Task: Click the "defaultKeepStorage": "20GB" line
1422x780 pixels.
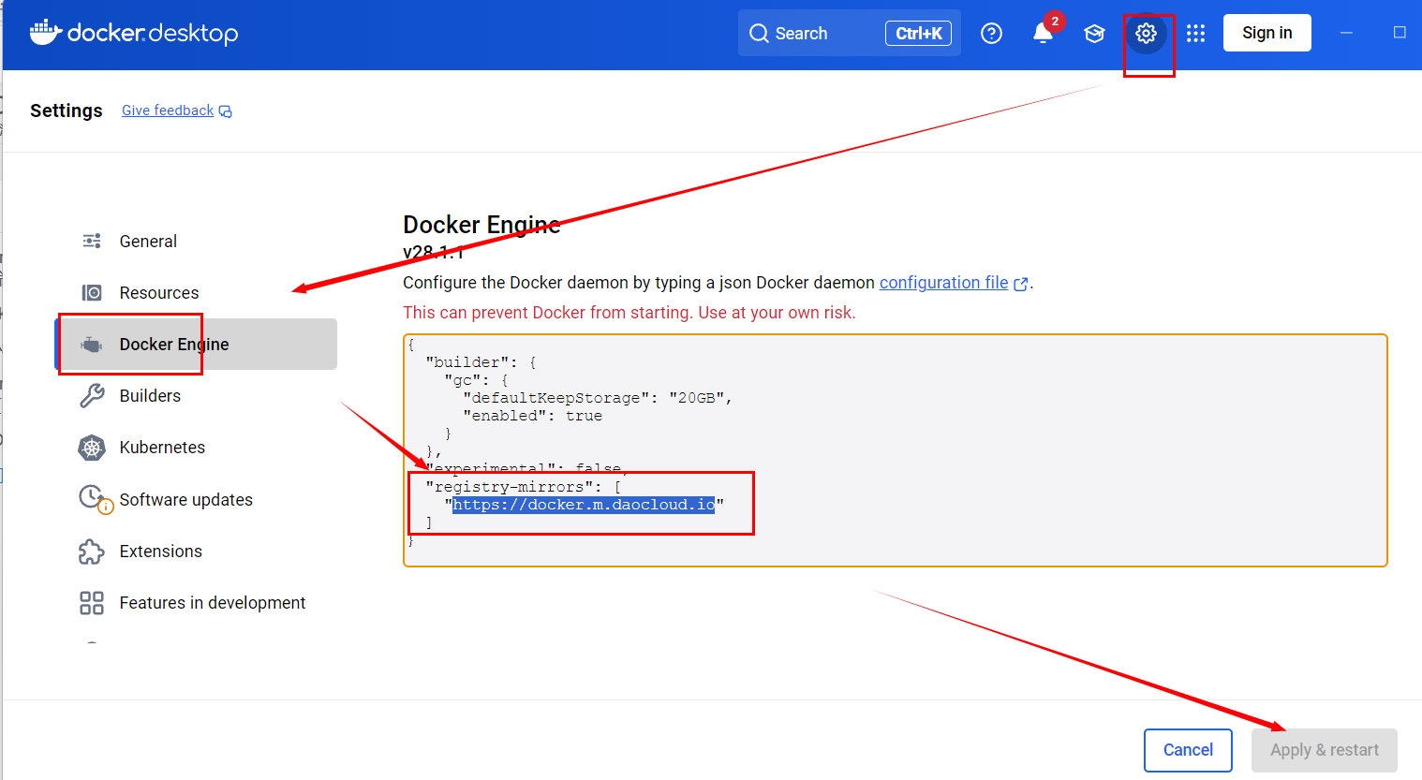Action: pyautogui.click(x=598, y=398)
